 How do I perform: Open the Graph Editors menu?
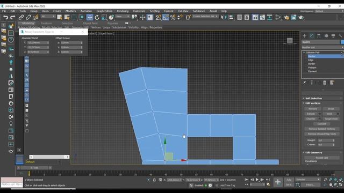point(104,11)
